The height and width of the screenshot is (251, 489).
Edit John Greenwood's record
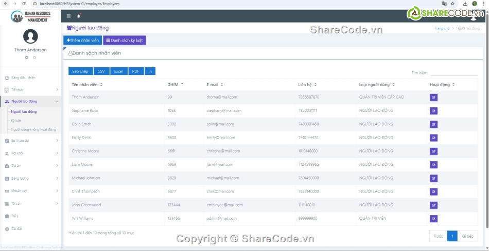(x=433, y=205)
